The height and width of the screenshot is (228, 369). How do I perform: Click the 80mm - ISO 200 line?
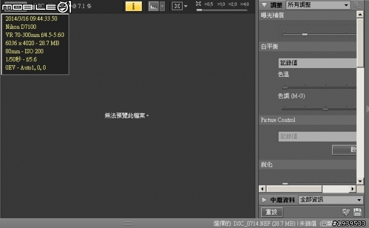click(x=24, y=51)
